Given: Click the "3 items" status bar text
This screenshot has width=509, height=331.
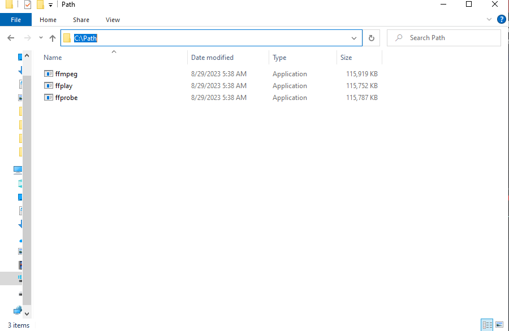Looking at the screenshot, I should (19, 325).
